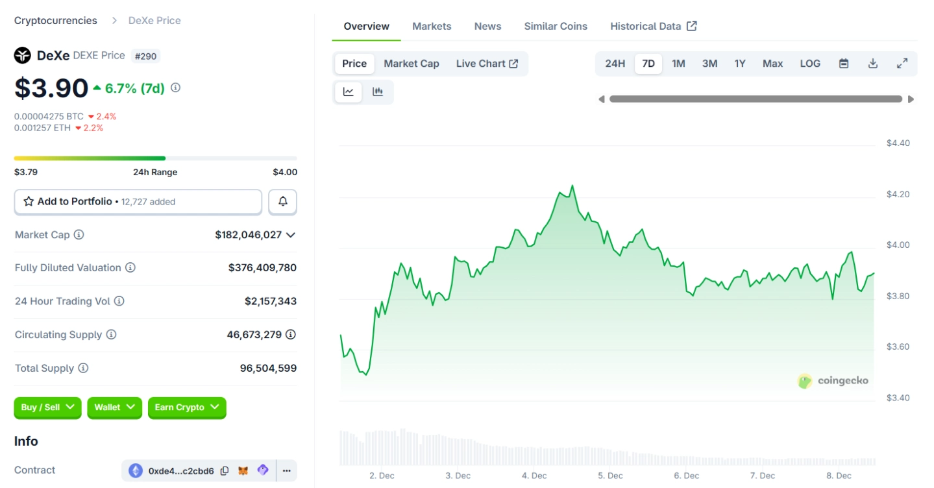This screenshot has height=488, width=934.
Task: Toggle the LOG scale option
Action: click(810, 64)
